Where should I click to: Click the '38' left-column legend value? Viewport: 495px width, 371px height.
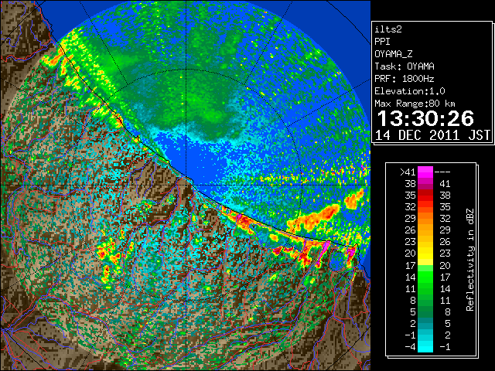click(411, 184)
